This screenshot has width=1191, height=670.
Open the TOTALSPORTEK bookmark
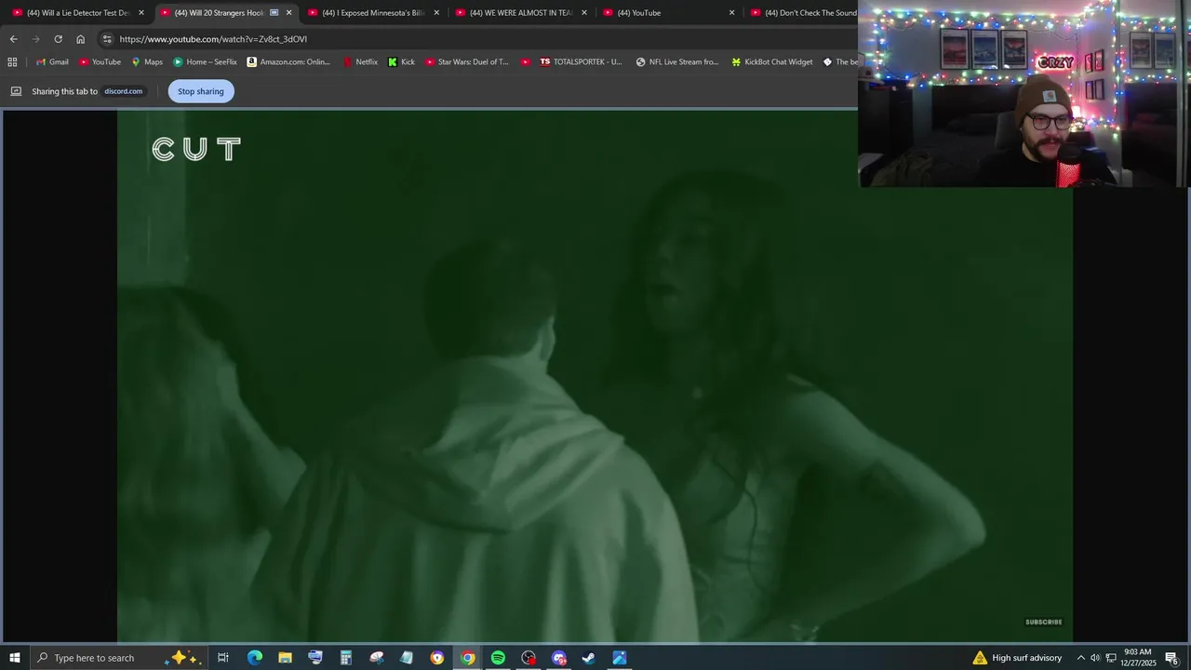(x=581, y=62)
